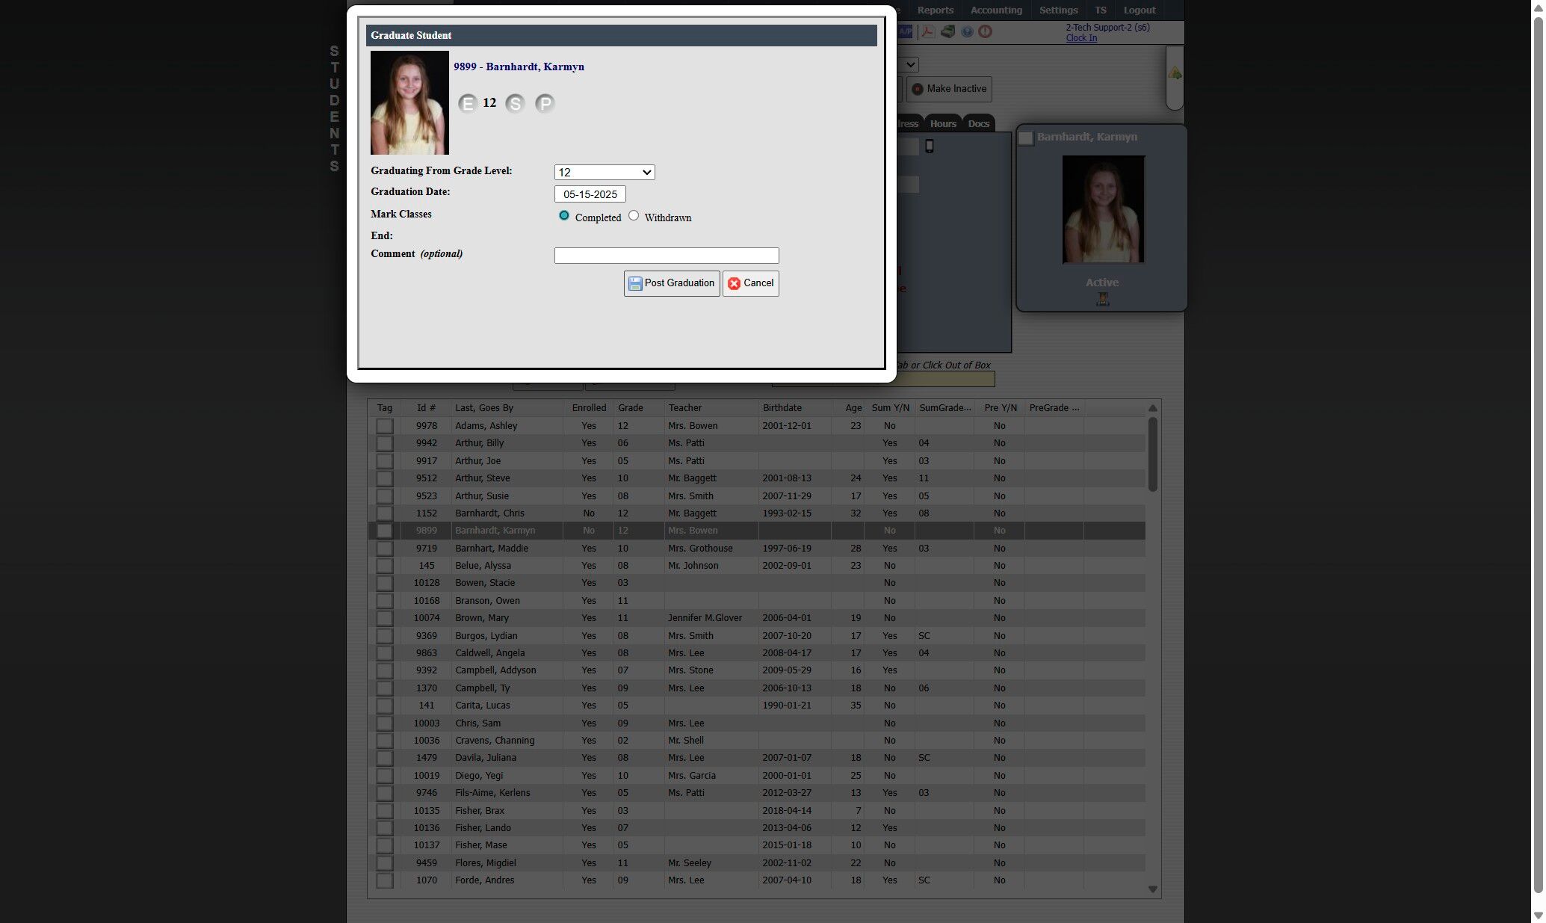The height and width of the screenshot is (923, 1546).
Task: Select the Campbell, Addyson table row
Action: click(756, 670)
